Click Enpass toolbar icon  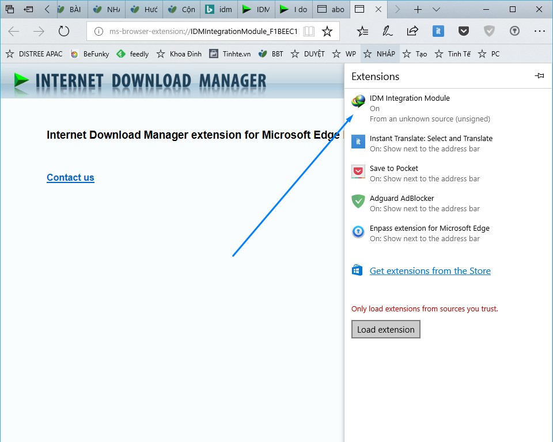click(514, 32)
